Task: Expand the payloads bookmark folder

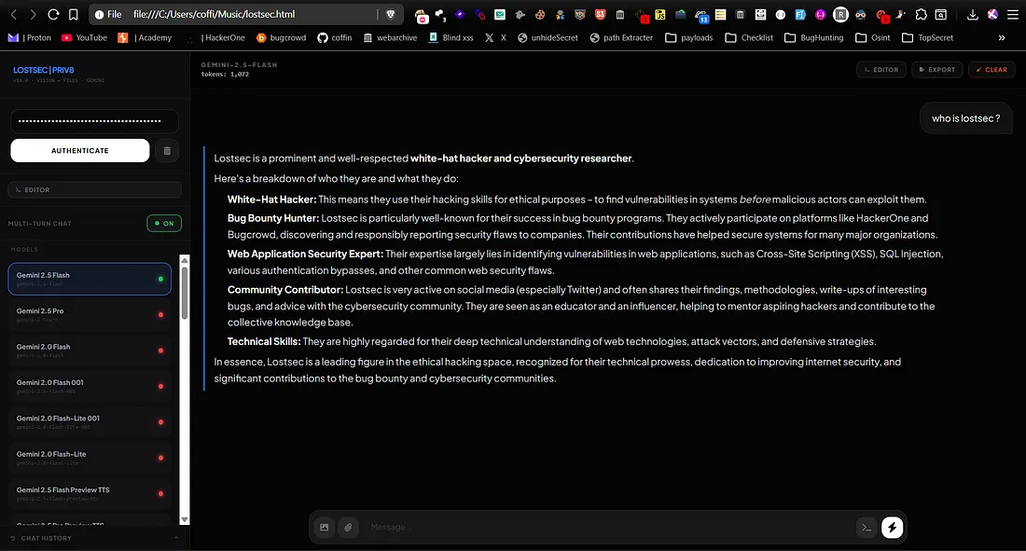Action: pos(689,38)
